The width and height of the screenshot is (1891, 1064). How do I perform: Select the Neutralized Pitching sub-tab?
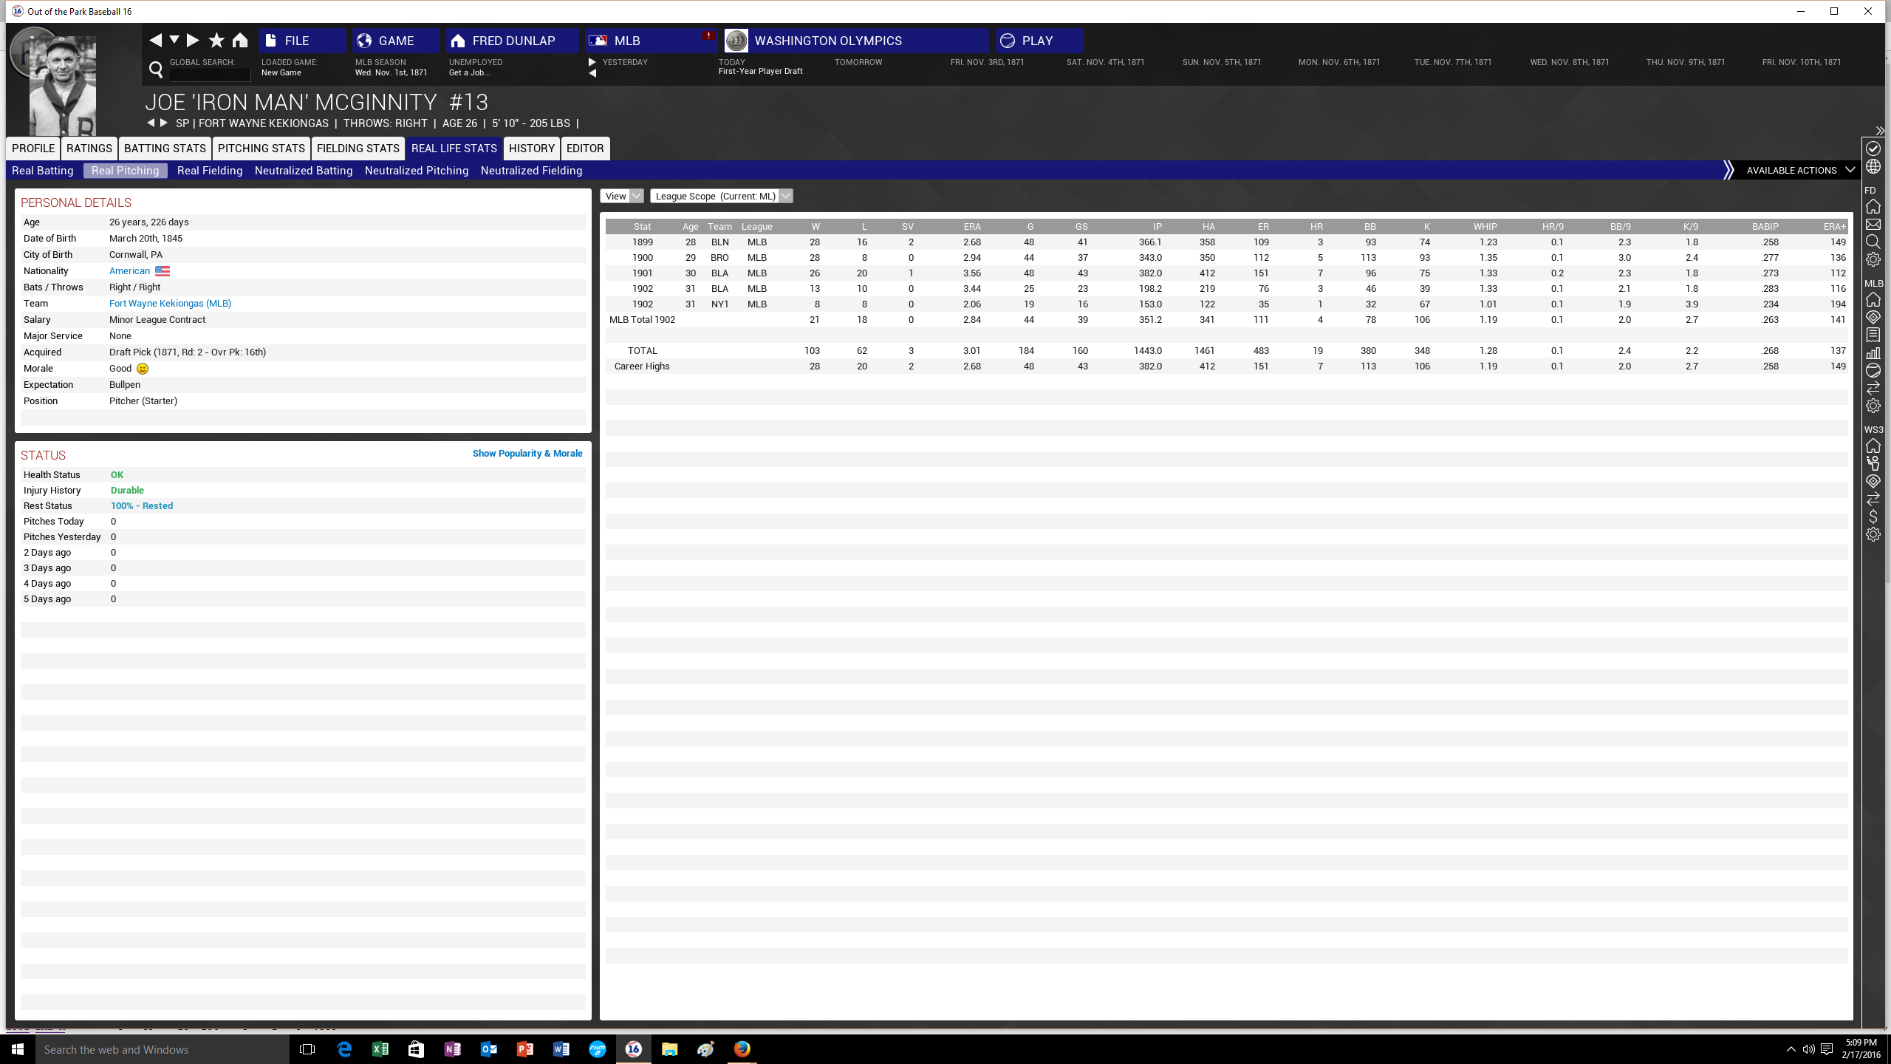(x=417, y=171)
